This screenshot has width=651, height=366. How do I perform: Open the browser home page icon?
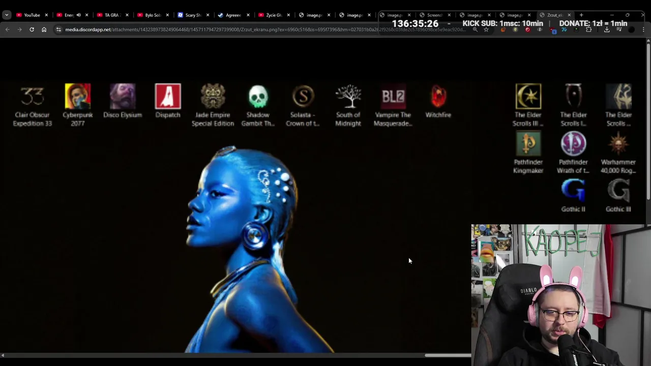(x=44, y=29)
